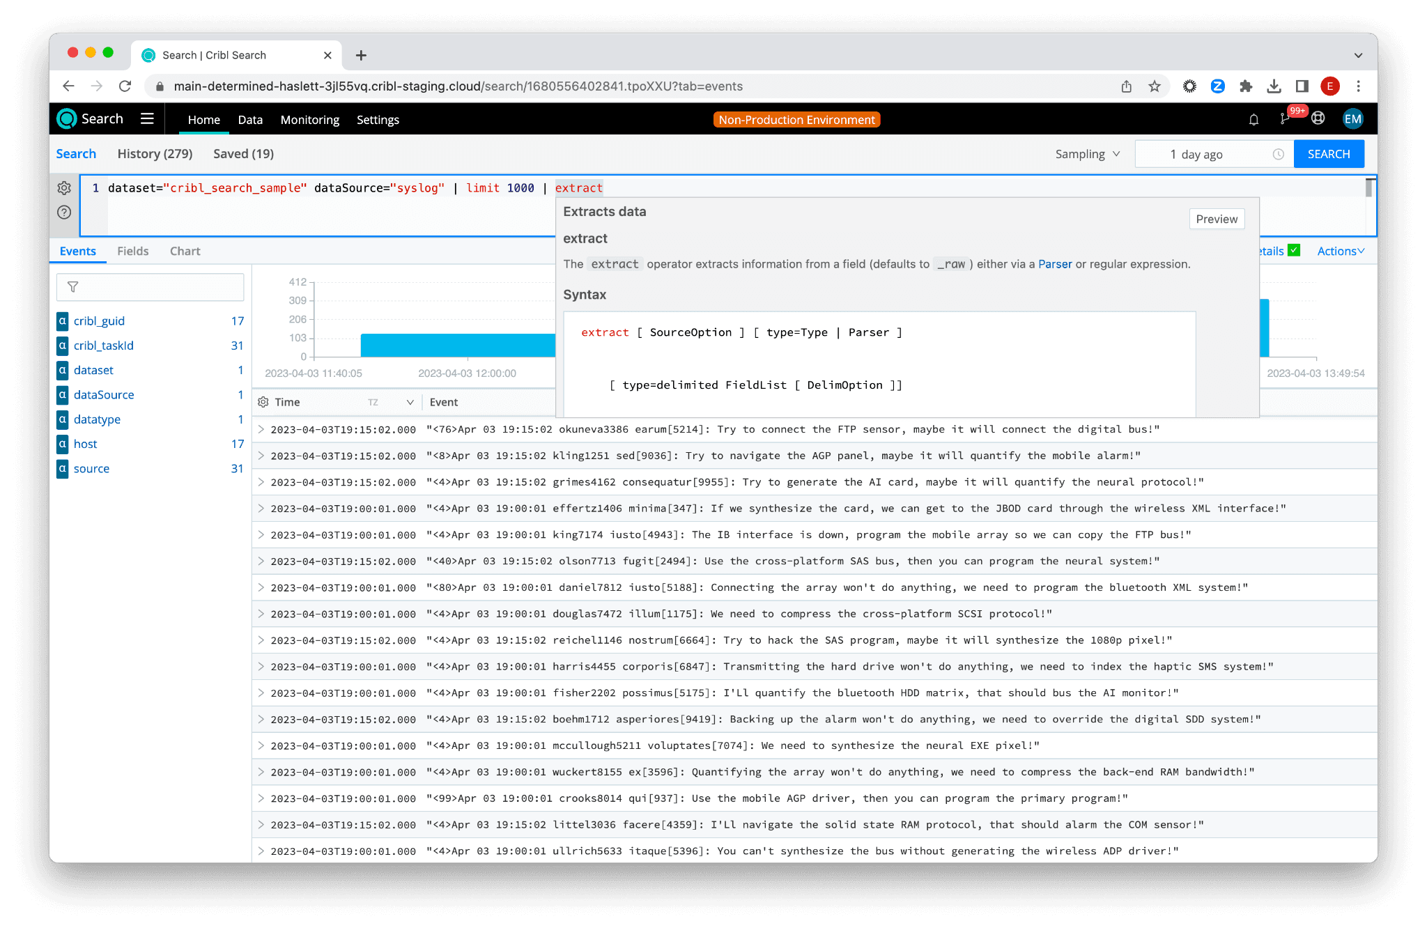1427x928 pixels.
Task: Open the Monitoring menu
Action: click(x=309, y=120)
